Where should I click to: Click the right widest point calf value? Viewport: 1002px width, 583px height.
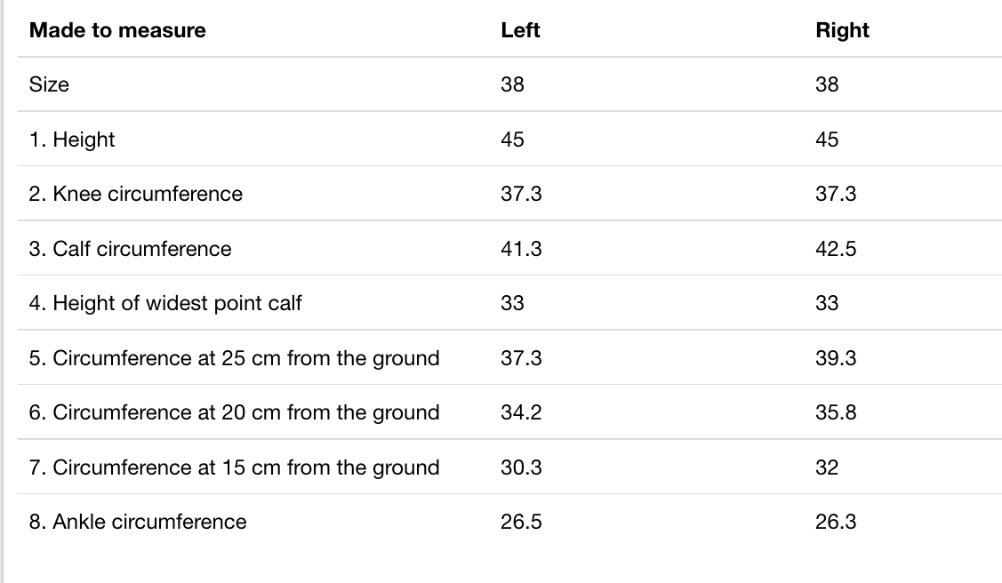click(827, 303)
